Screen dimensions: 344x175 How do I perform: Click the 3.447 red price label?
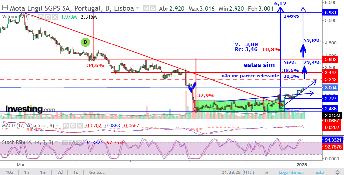(x=331, y=72)
